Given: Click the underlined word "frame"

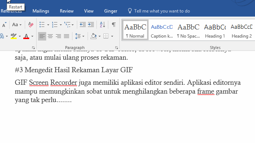Looking at the screenshot, I should point(206,91).
